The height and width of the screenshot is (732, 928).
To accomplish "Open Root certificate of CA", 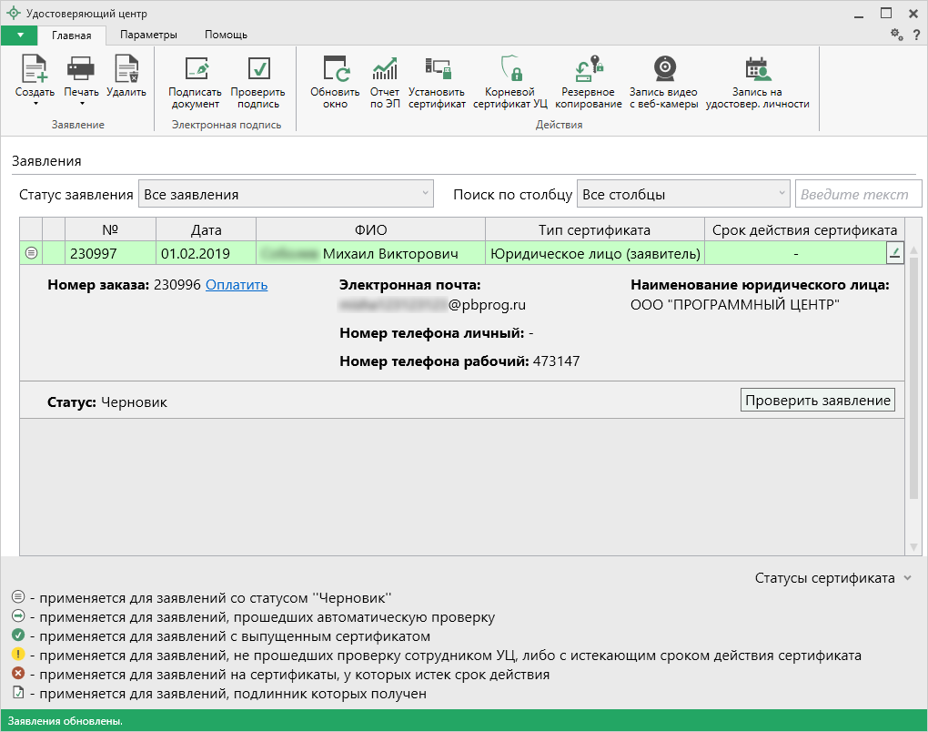I will 510,70.
